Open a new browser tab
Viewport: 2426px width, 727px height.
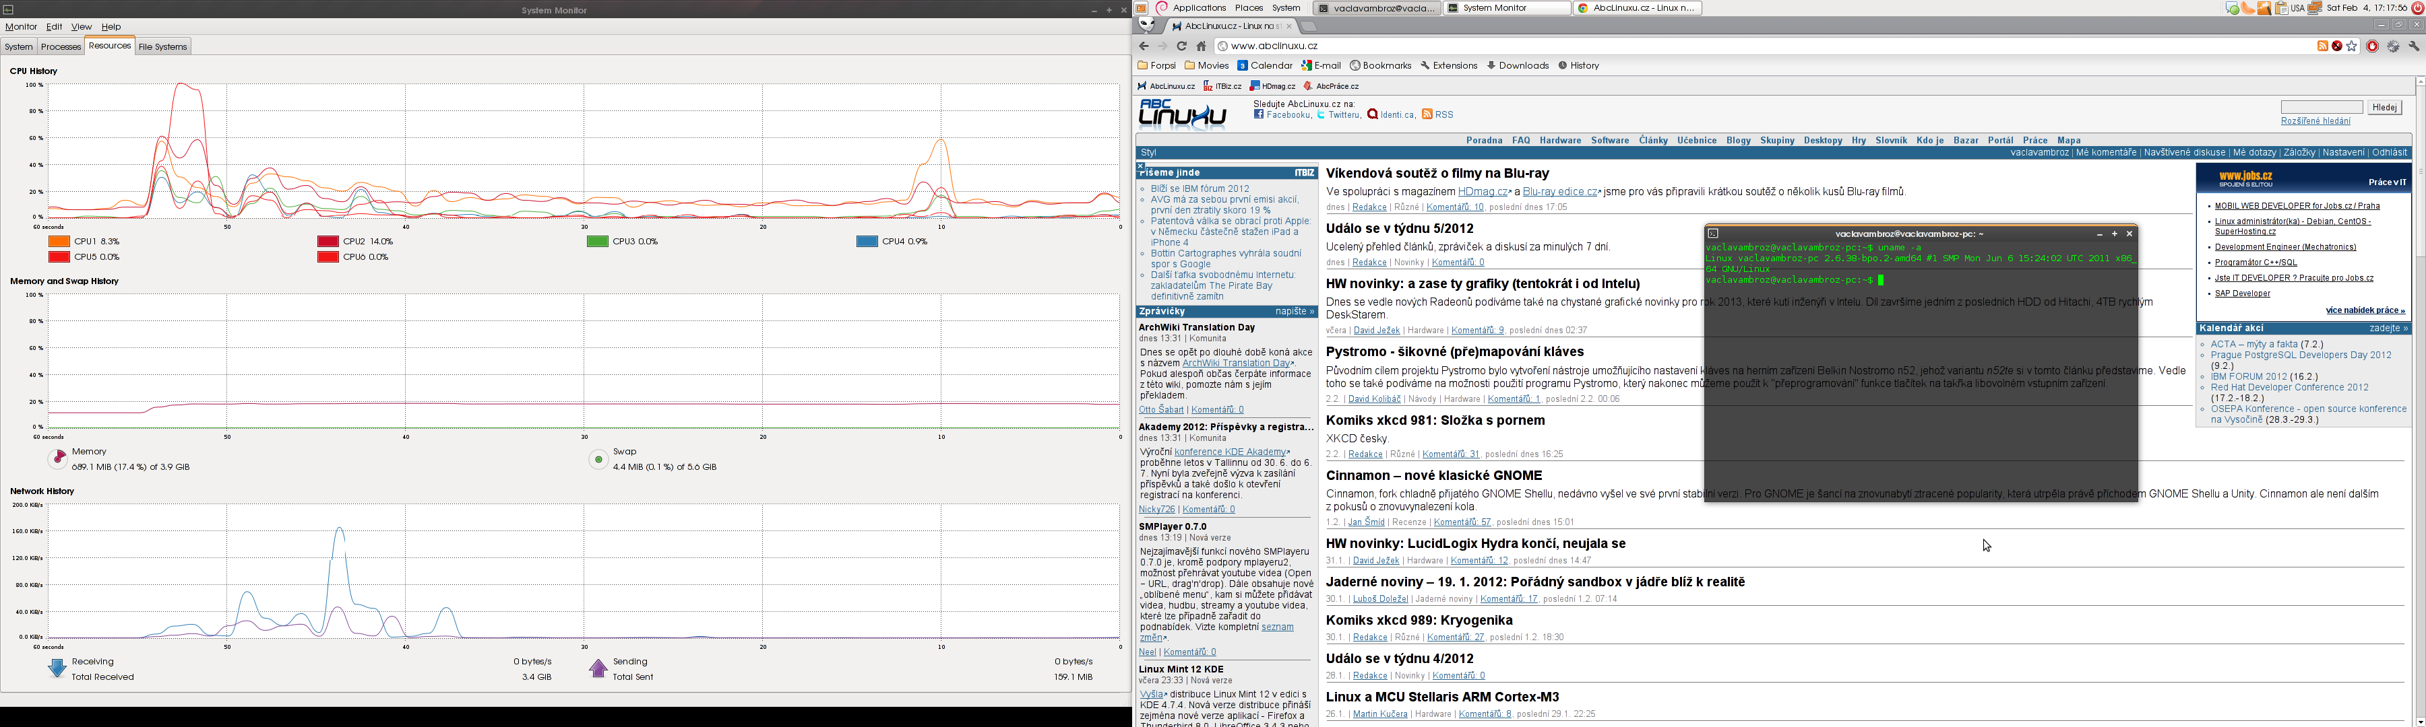pos(1309,26)
